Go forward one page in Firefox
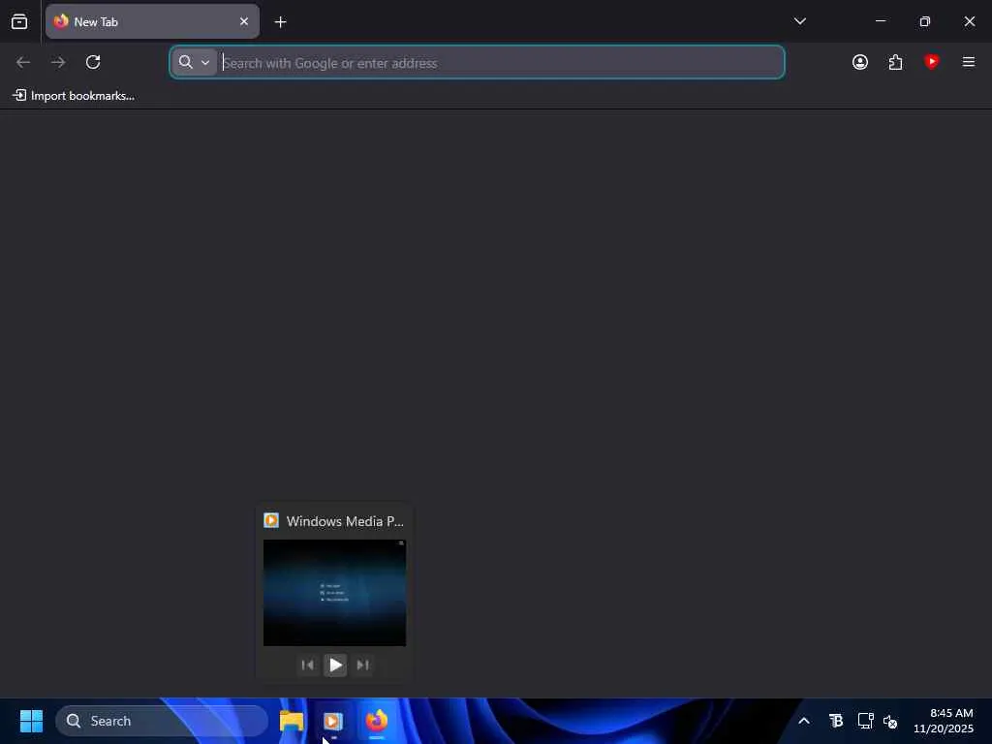This screenshot has width=992, height=744. (58, 62)
